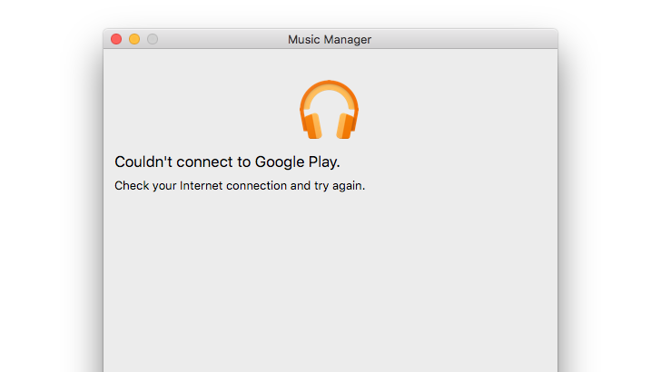Viewport: 661px width, 372px height.
Task: Click the right earcup of the headphones logo
Action: 346,125
